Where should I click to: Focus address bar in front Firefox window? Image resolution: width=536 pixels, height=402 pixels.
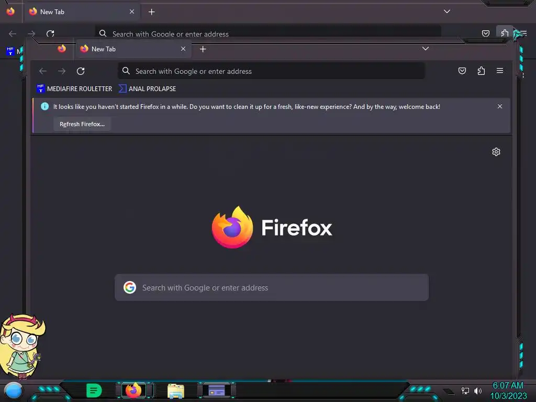click(272, 71)
